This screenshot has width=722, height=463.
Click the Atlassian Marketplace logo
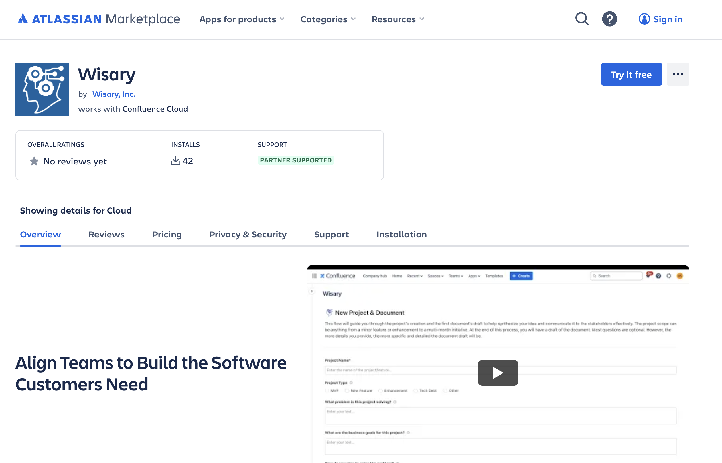(x=98, y=19)
